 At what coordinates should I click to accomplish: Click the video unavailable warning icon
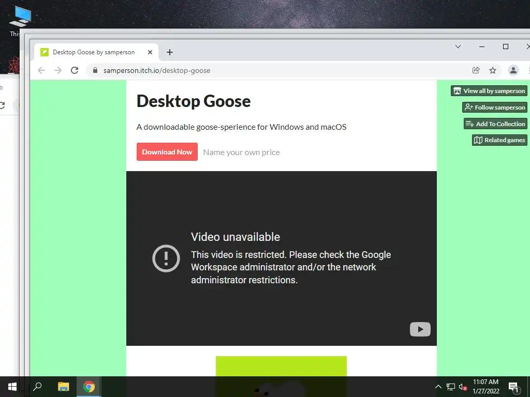click(166, 258)
